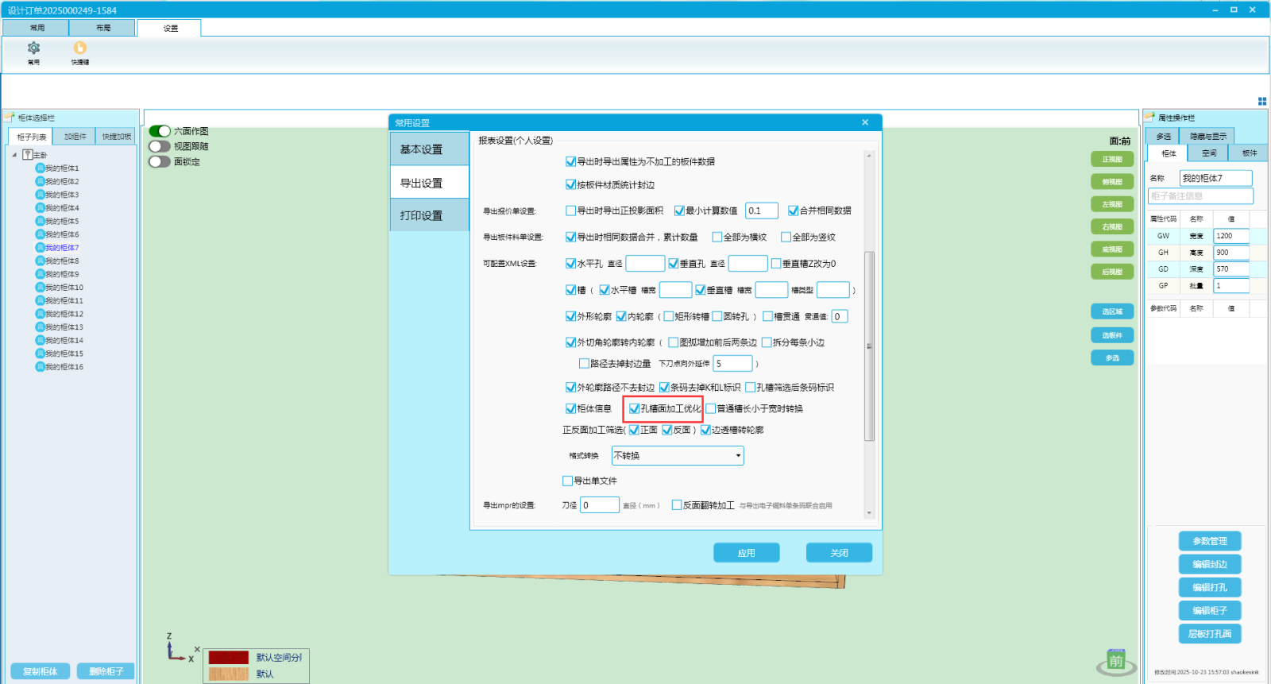The height and width of the screenshot is (684, 1271).
Task: Close the 常用设置 dialog with X
Action: [x=865, y=122]
